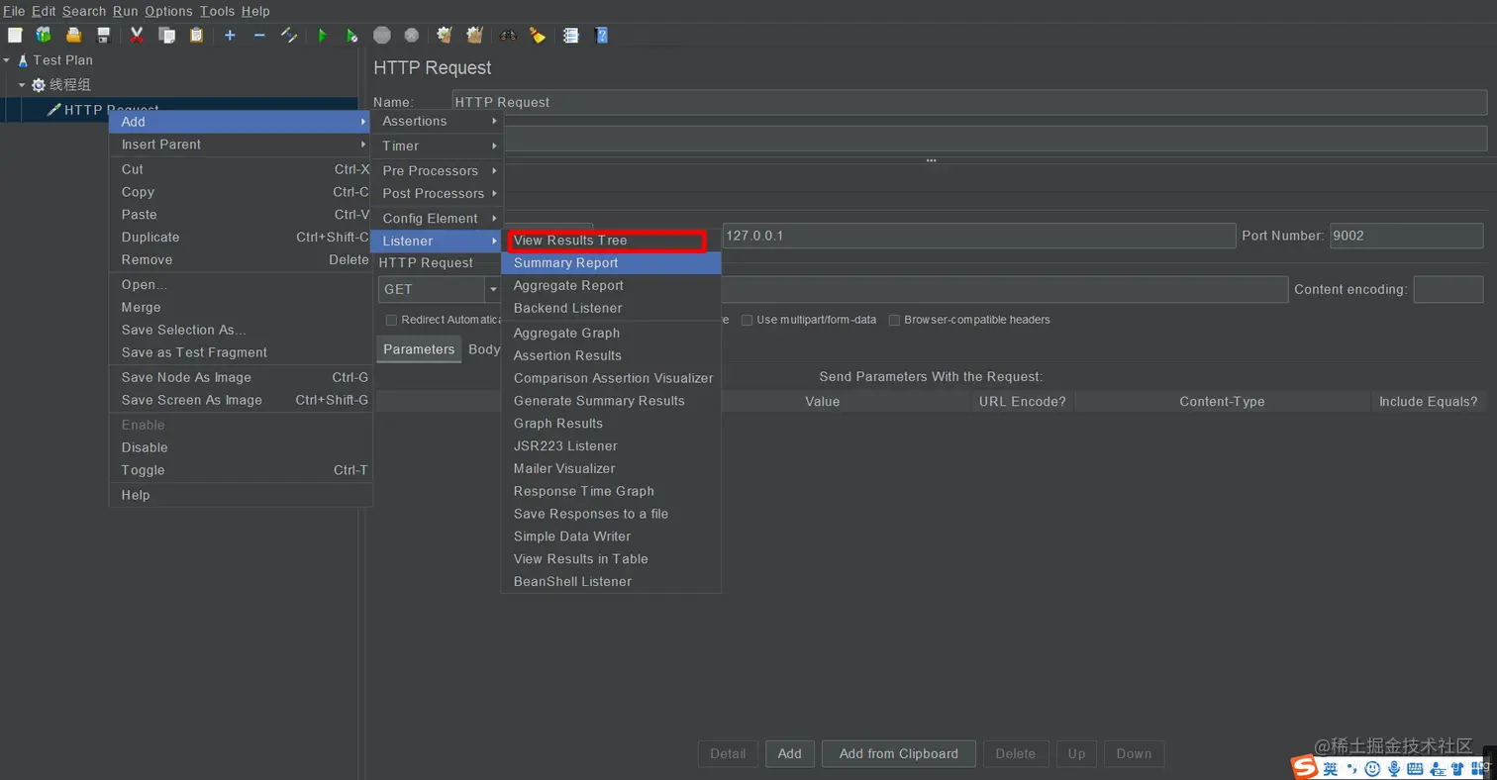Image resolution: width=1497 pixels, height=780 pixels.
Task: Toggle the Redirect Automatically checkbox
Action: click(x=391, y=320)
